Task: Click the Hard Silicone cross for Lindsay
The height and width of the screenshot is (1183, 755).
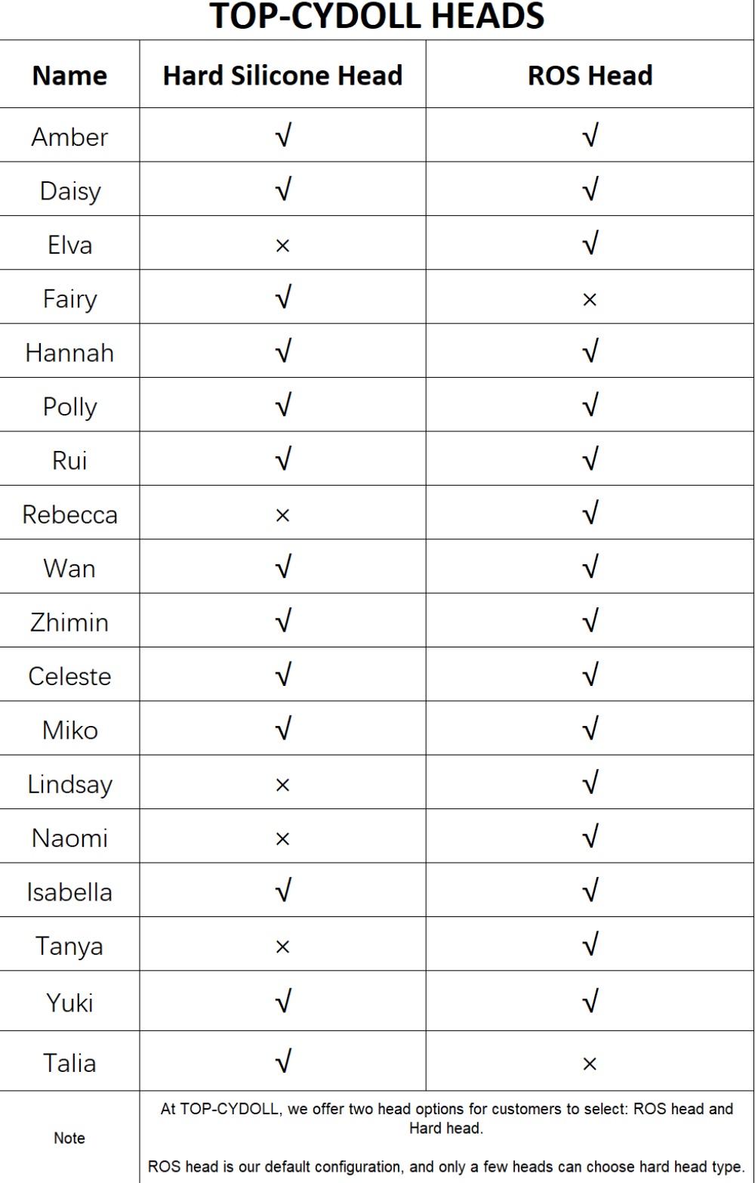Action: 283,786
